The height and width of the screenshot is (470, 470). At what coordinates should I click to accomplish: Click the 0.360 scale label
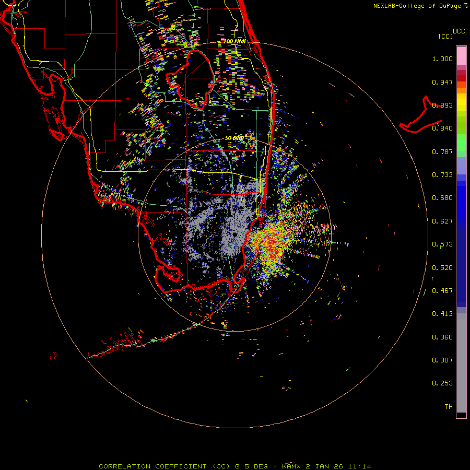442,337
